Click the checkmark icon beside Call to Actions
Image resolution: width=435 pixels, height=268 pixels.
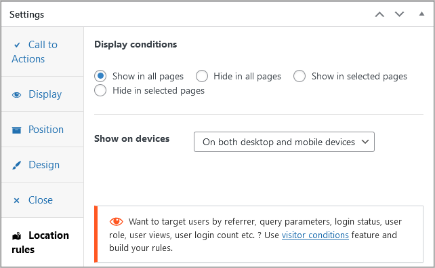click(17, 45)
